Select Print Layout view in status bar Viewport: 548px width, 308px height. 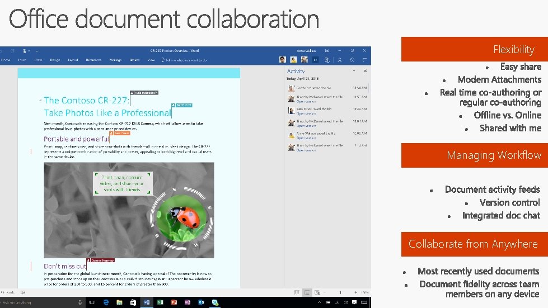pyautogui.click(x=307, y=293)
